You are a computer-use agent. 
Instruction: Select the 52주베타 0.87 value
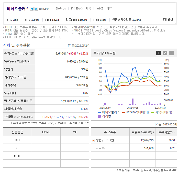coord(86,93)
